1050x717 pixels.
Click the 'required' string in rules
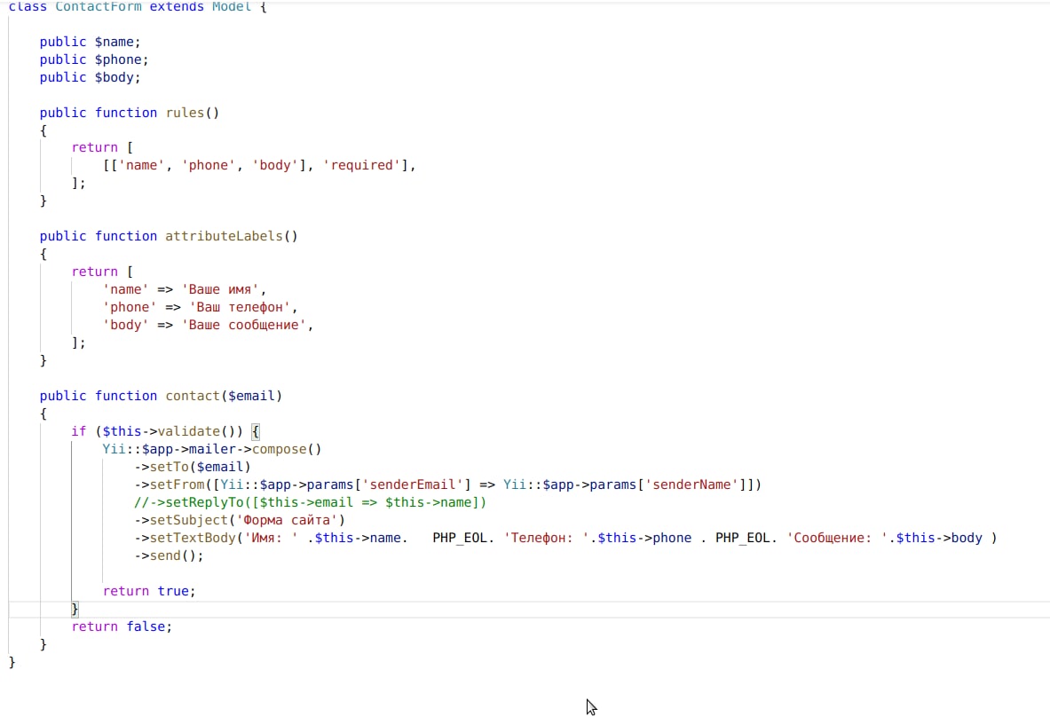tap(361, 165)
